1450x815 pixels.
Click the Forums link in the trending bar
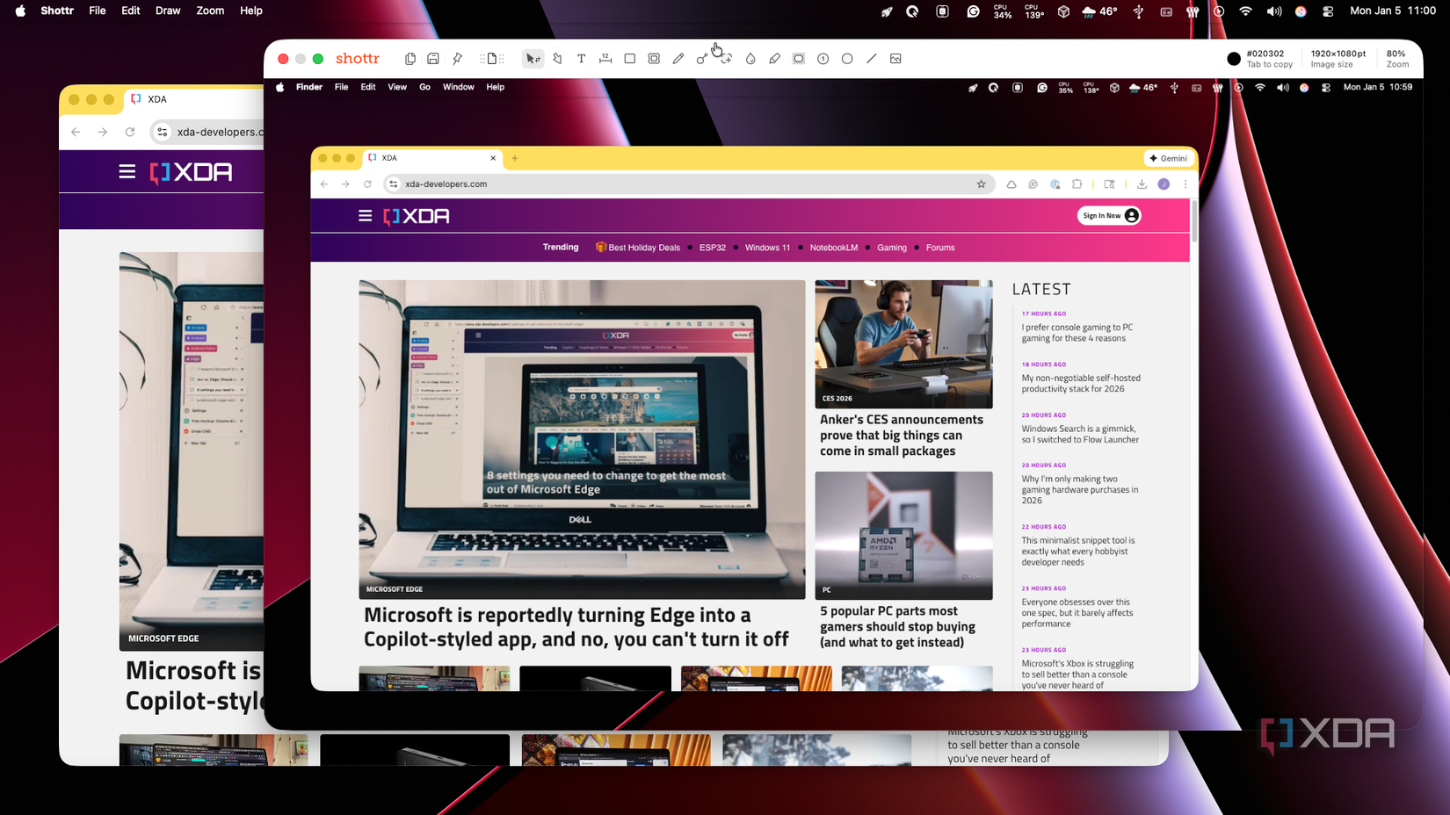click(939, 248)
